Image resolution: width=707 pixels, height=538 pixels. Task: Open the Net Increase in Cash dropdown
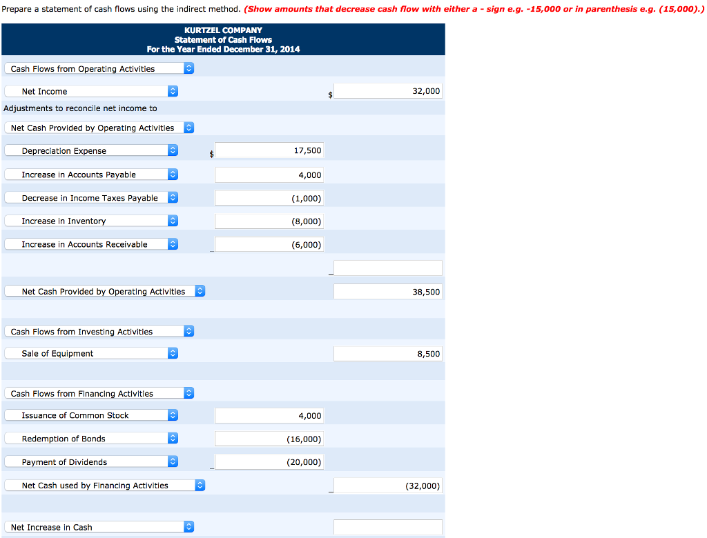pos(99,527)
